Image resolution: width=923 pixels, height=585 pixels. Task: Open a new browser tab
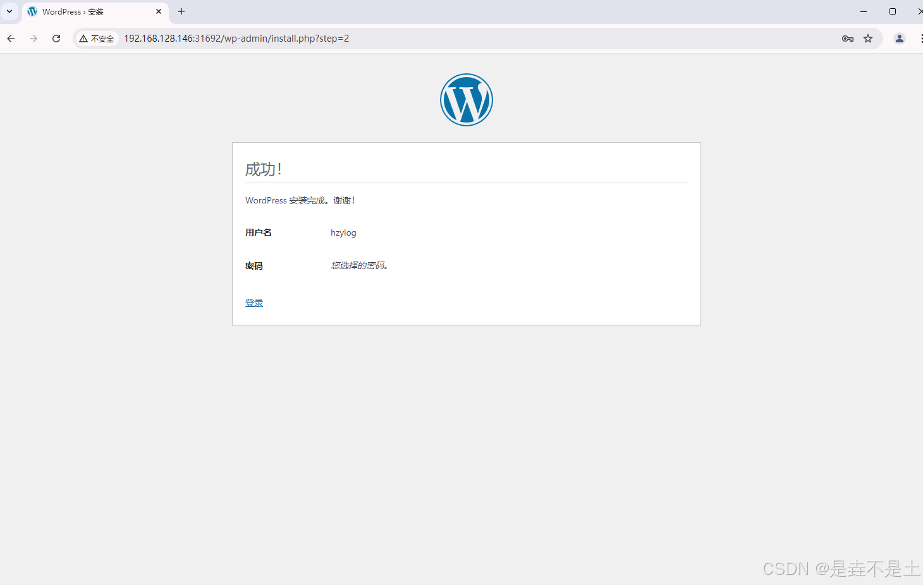coord(181,11)
